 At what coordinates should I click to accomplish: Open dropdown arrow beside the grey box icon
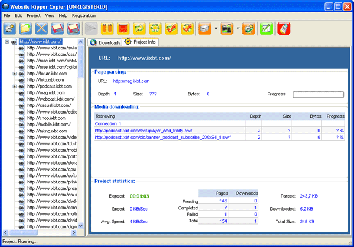tap(215, 28)
